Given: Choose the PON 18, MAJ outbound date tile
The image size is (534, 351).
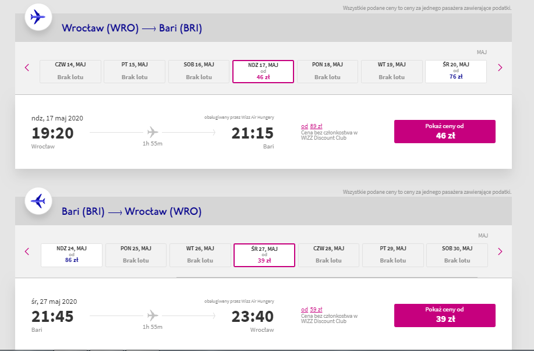Looking at the screenshot, I should (x=327, y=72).
